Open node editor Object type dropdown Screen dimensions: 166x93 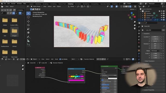coord(35,59)
